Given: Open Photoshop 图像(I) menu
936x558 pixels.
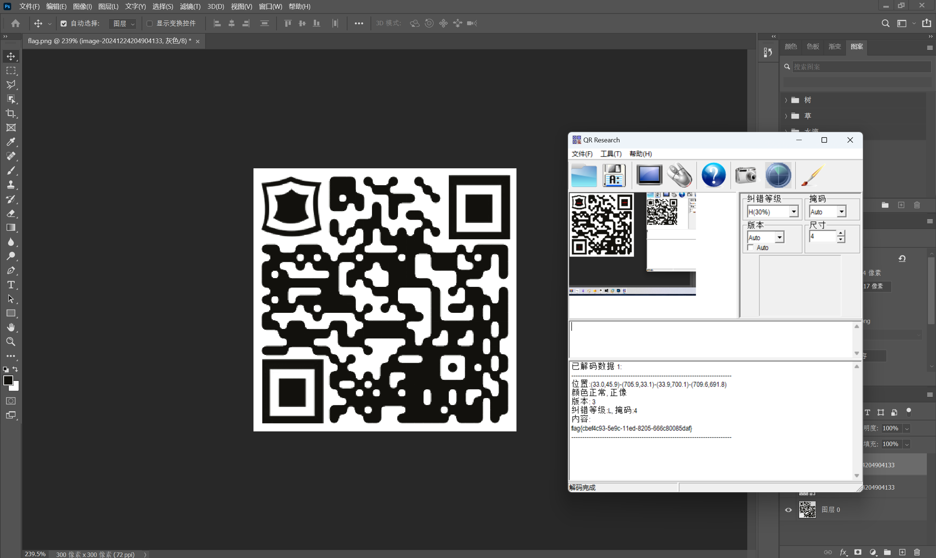Looking at the screenshot, I should pyautogui.click(x=82, y=6).
